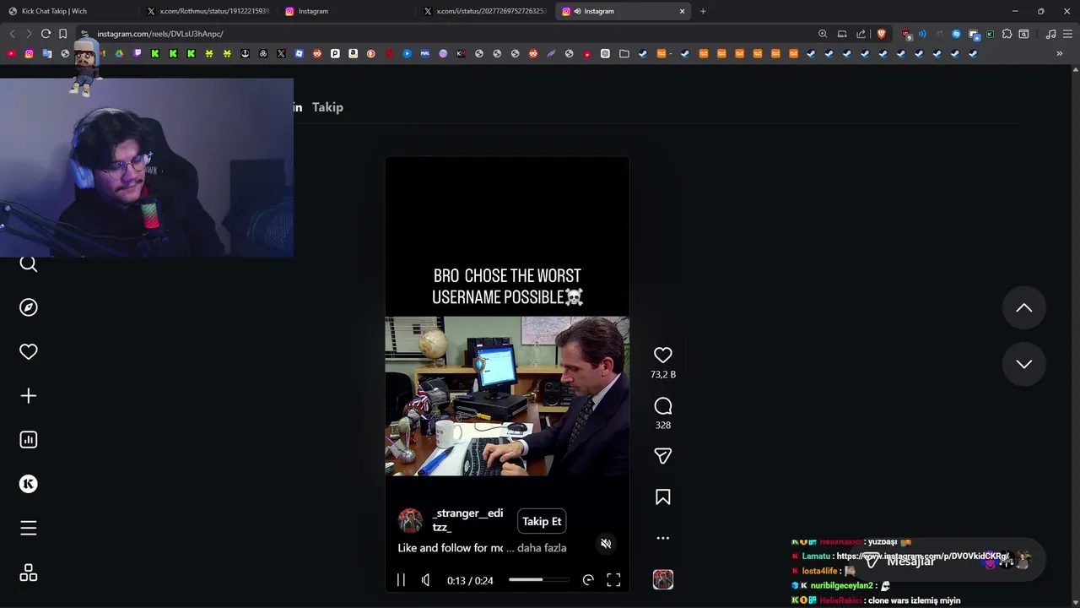Open the music note media control
The height and width of the screenshot is (608, 1080).
[1050, 34]
